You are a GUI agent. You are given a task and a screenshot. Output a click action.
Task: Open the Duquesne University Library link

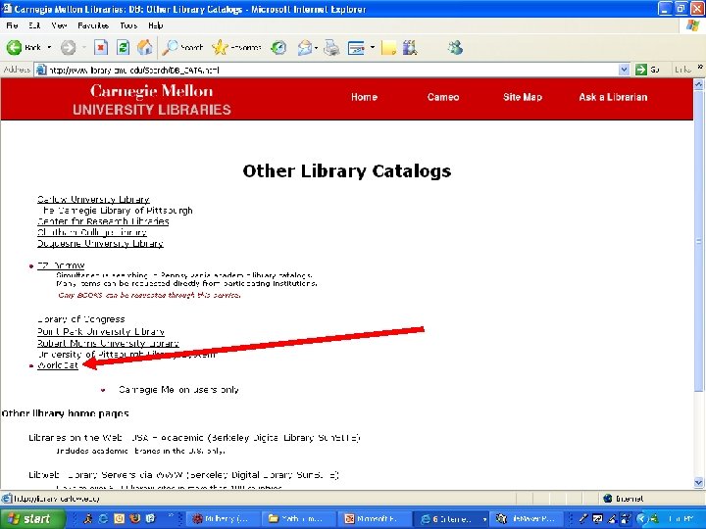100,243
